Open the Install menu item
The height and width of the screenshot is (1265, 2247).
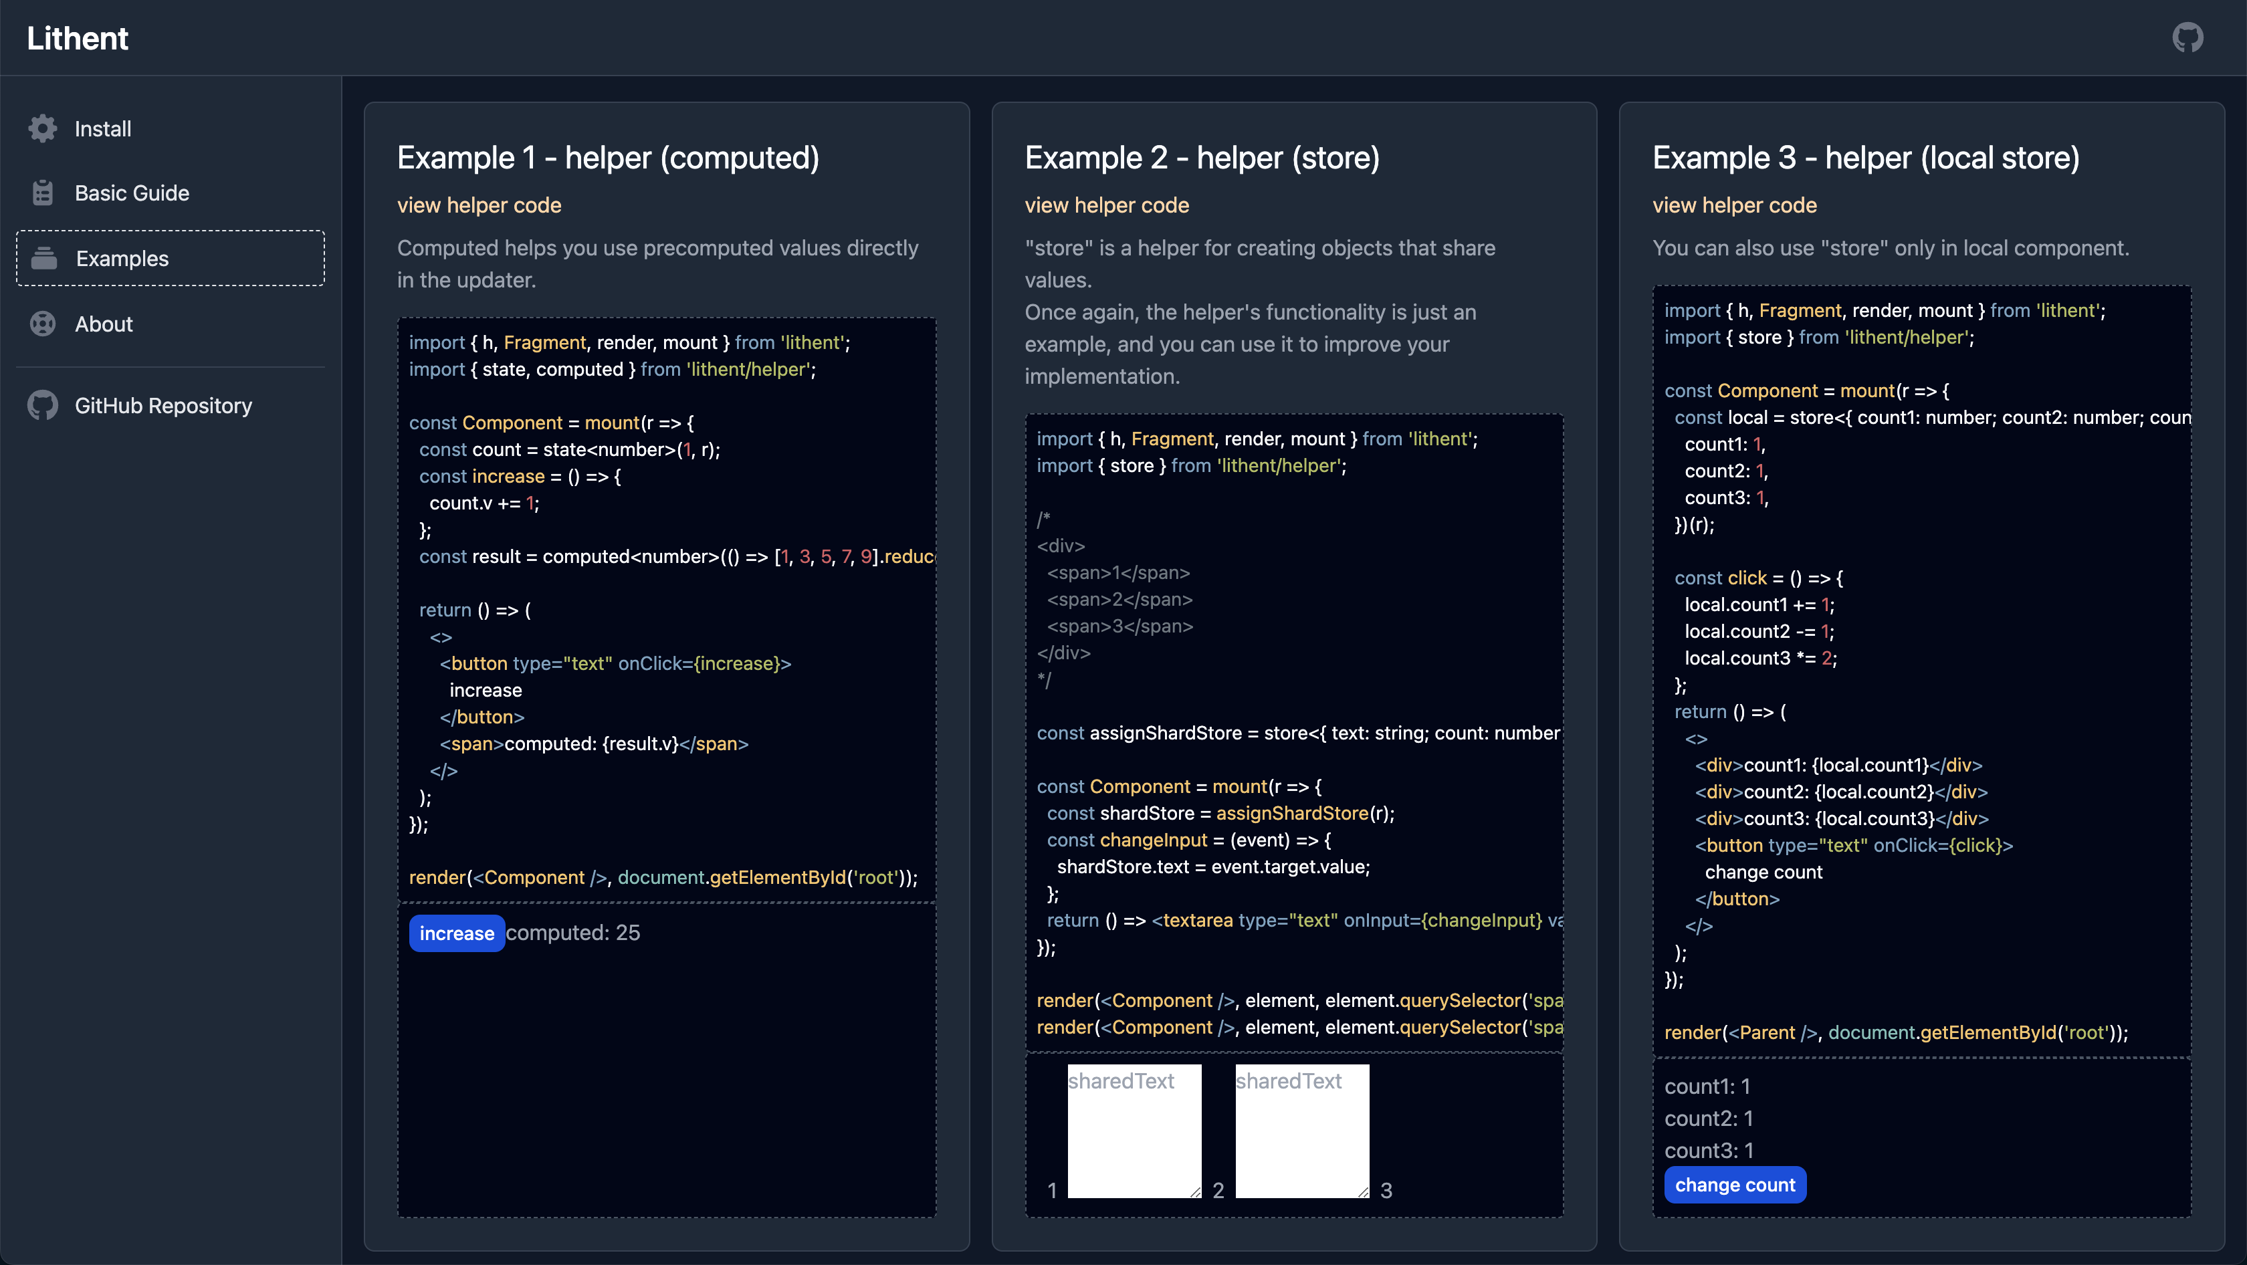point(170,128)
